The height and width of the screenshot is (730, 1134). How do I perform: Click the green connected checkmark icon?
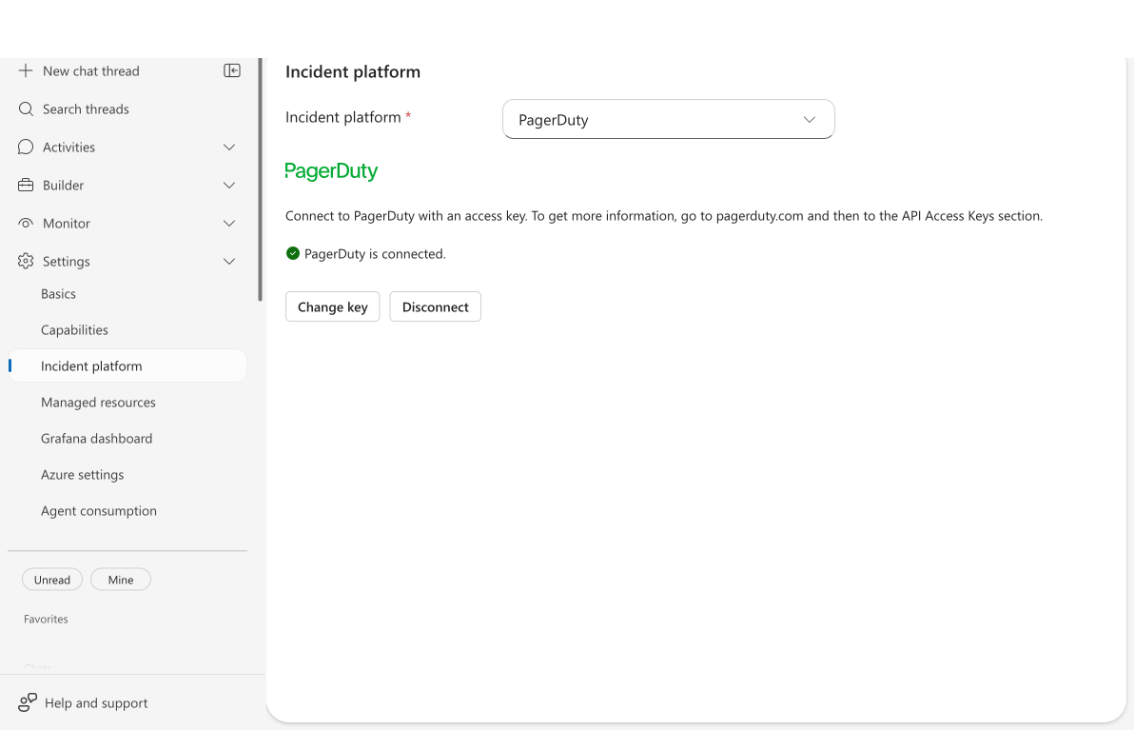293,253
